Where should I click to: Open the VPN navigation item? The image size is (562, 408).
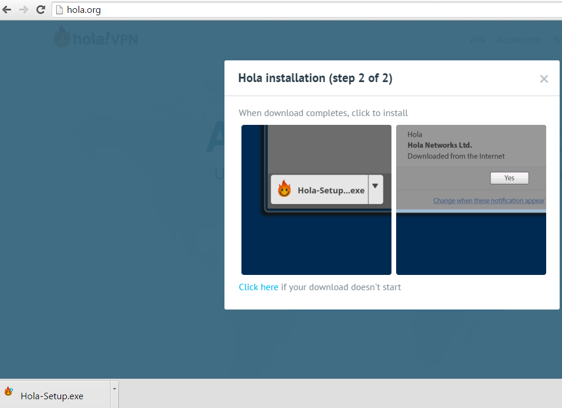point(477,40)
